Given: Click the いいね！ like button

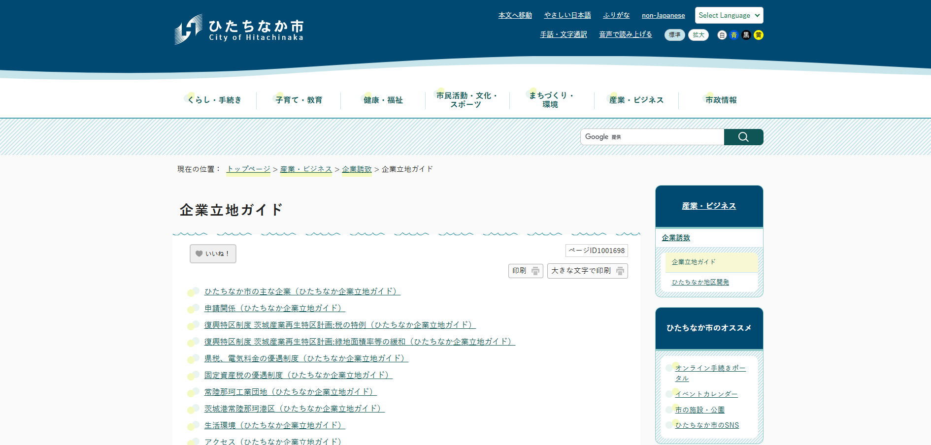Looking at the screenshot, I should coord(213,254).
